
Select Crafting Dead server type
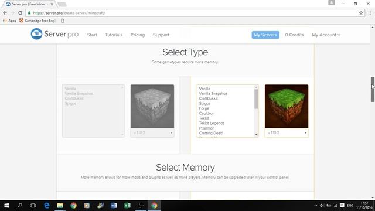(211, 133)
